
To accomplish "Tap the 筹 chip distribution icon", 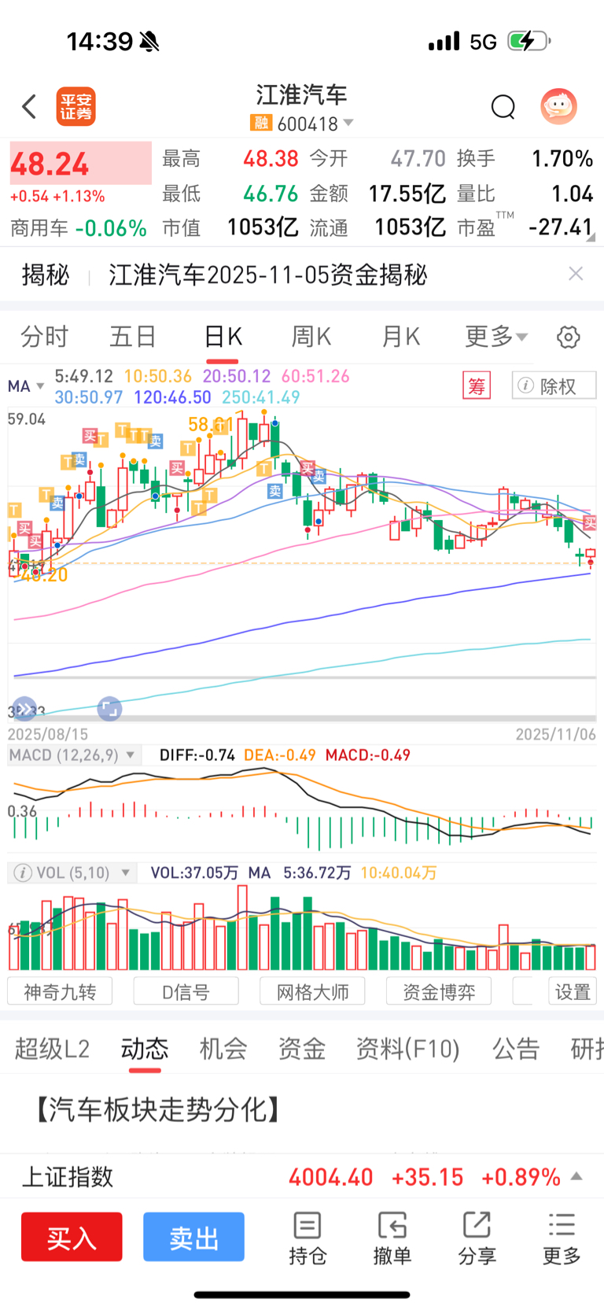I will click(x=477, y=386).
